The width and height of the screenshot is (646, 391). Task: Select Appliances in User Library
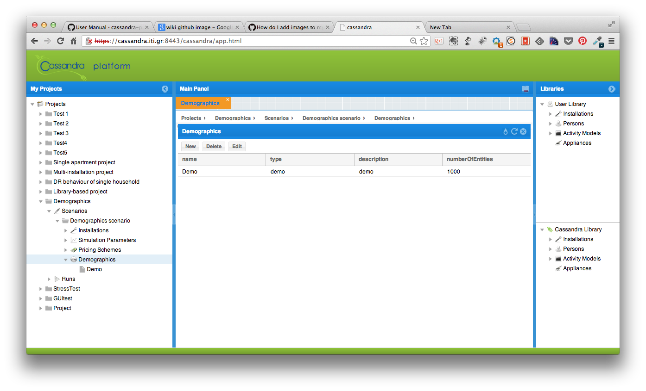coord(577,143)
